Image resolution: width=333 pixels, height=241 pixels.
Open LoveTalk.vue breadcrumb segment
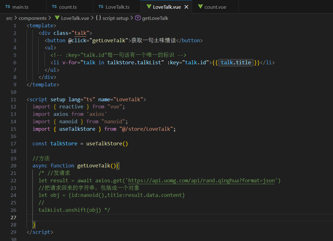coord(75,18)
